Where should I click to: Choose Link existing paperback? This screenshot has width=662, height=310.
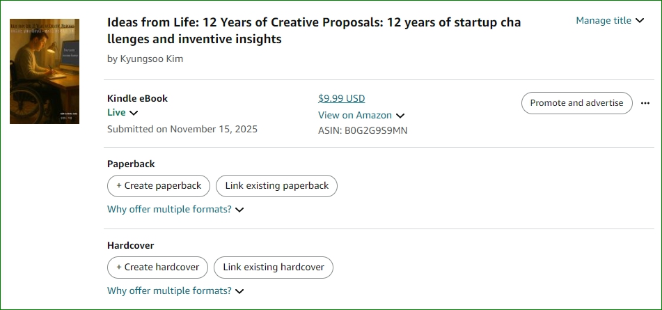(277, 186)
